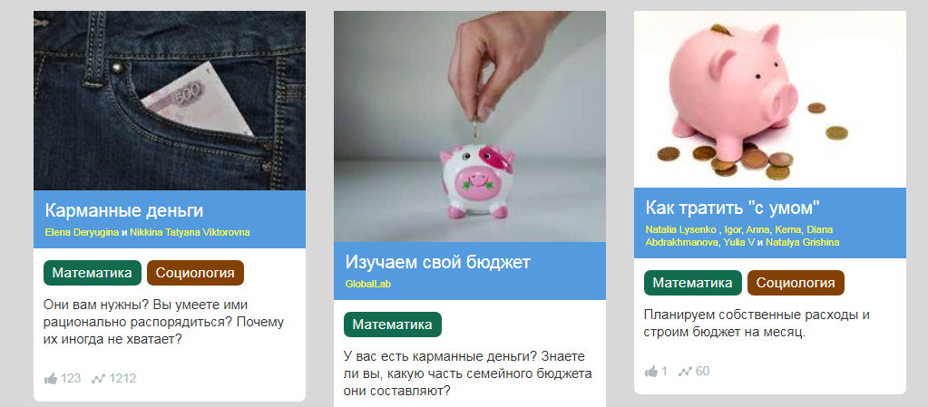
Task: Open the jeans pocket money thumbnail
Action: (170, 101)
